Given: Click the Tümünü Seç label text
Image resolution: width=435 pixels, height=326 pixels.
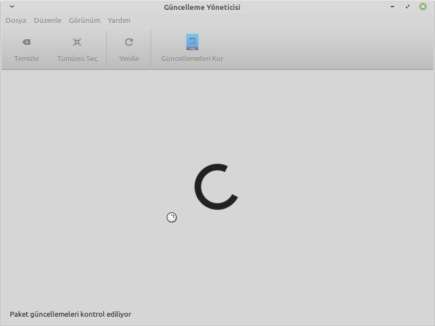Looking at the screenshot, I should pos(78,59).
